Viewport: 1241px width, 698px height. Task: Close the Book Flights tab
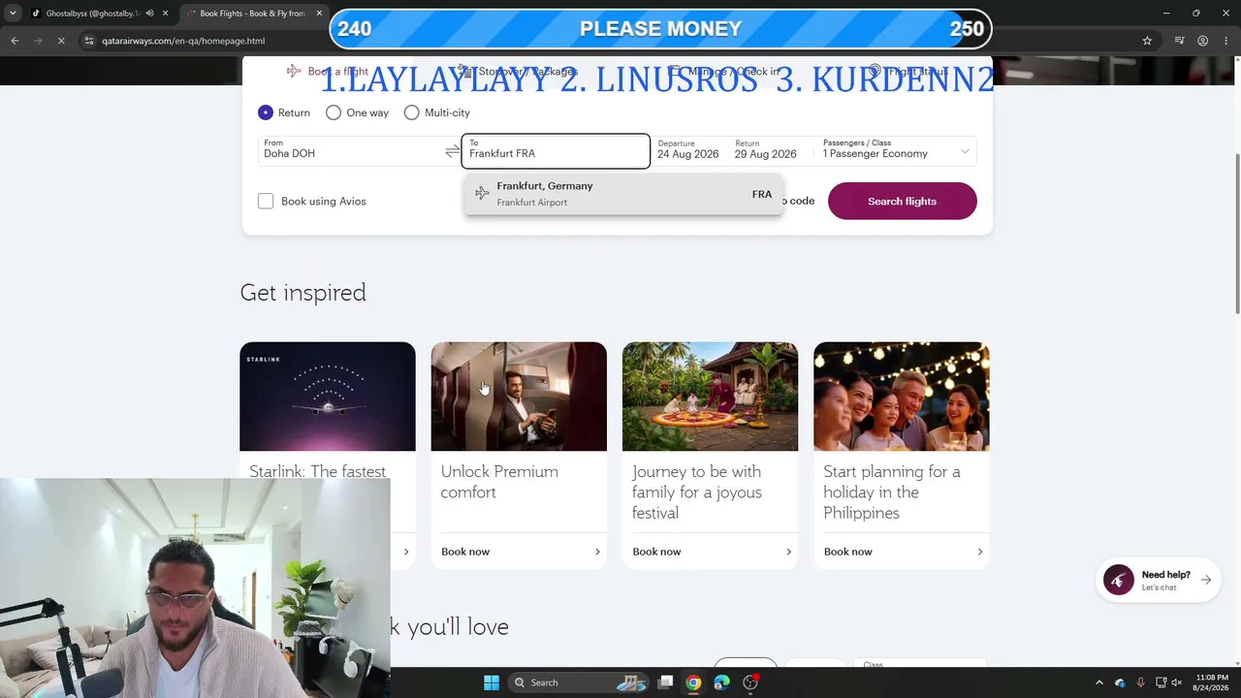(x=319, y=14)
